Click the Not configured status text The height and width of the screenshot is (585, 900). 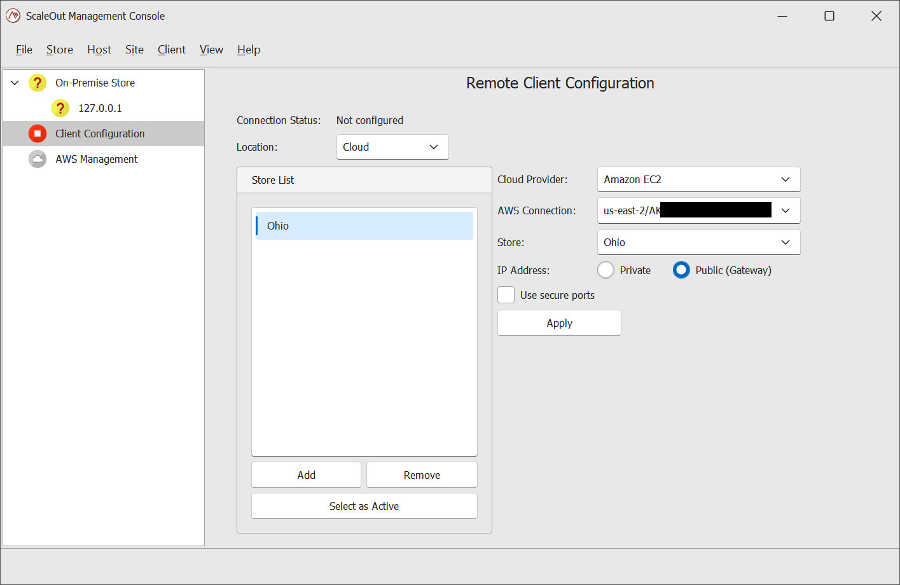pyautogui.click(x=370, y=120)
